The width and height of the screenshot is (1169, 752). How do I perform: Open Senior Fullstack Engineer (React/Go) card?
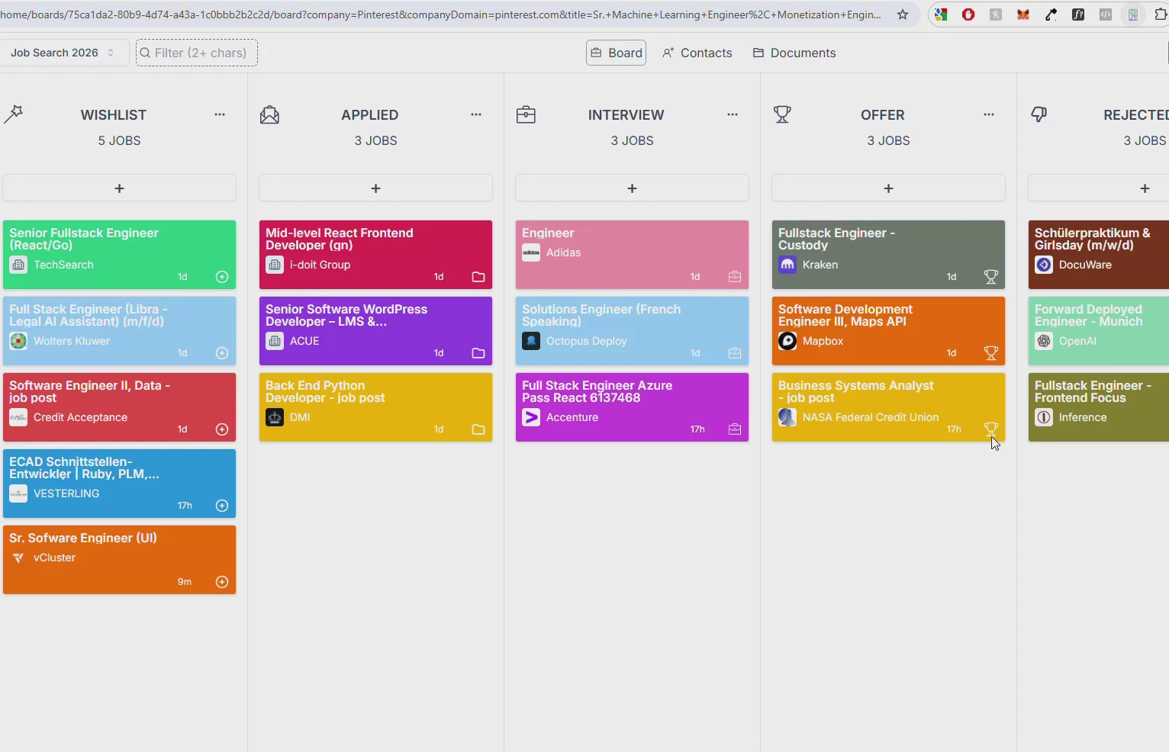pos(120,255)
